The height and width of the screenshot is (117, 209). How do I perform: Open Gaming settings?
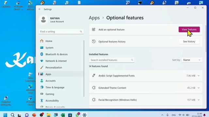61,94
